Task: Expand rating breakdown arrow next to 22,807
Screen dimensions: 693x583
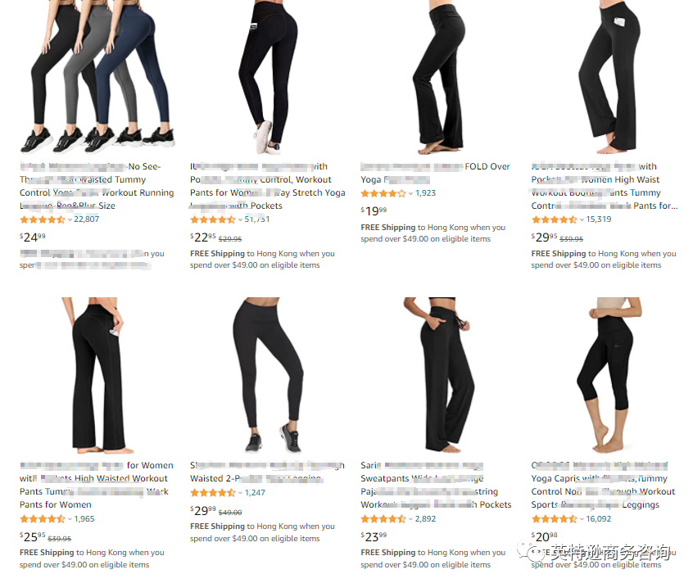Action: pyautogui.click(x=70, y=219)
